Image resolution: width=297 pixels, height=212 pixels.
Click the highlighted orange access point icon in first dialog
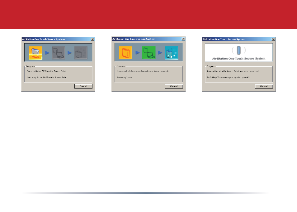tap(35, 53)
